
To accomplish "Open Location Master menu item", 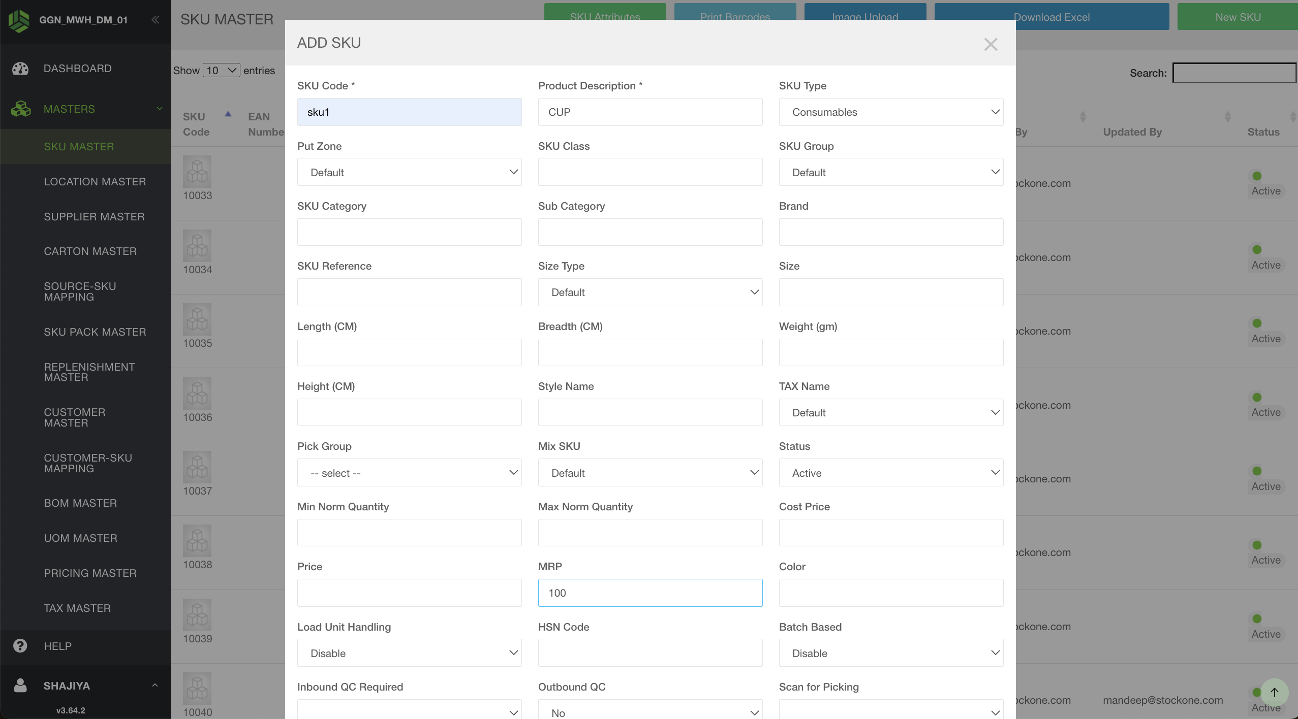I will pyautogui.click(x=95, y=182).
